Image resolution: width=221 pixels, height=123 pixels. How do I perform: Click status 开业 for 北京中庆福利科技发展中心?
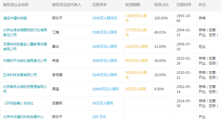[202, 117]
